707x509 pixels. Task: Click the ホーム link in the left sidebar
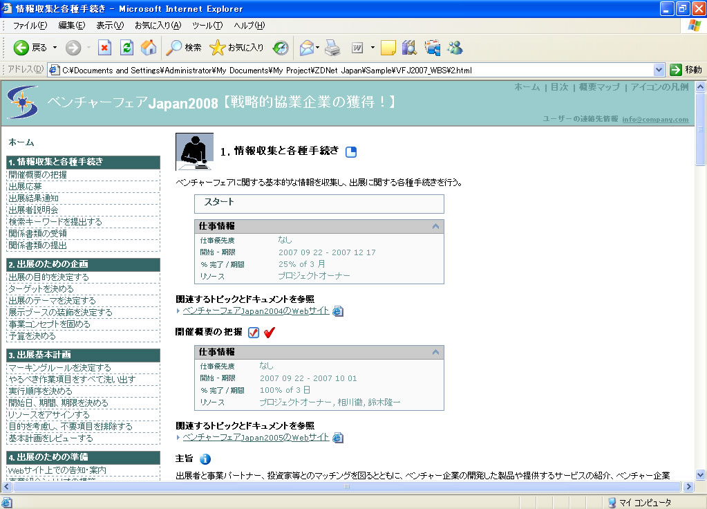click(x=21, y=142)
